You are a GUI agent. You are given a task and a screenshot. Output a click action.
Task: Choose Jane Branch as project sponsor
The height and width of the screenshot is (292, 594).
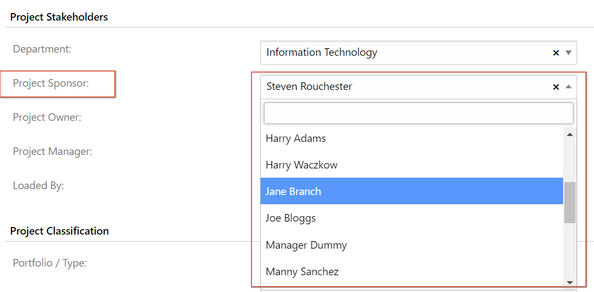point(411,191)
